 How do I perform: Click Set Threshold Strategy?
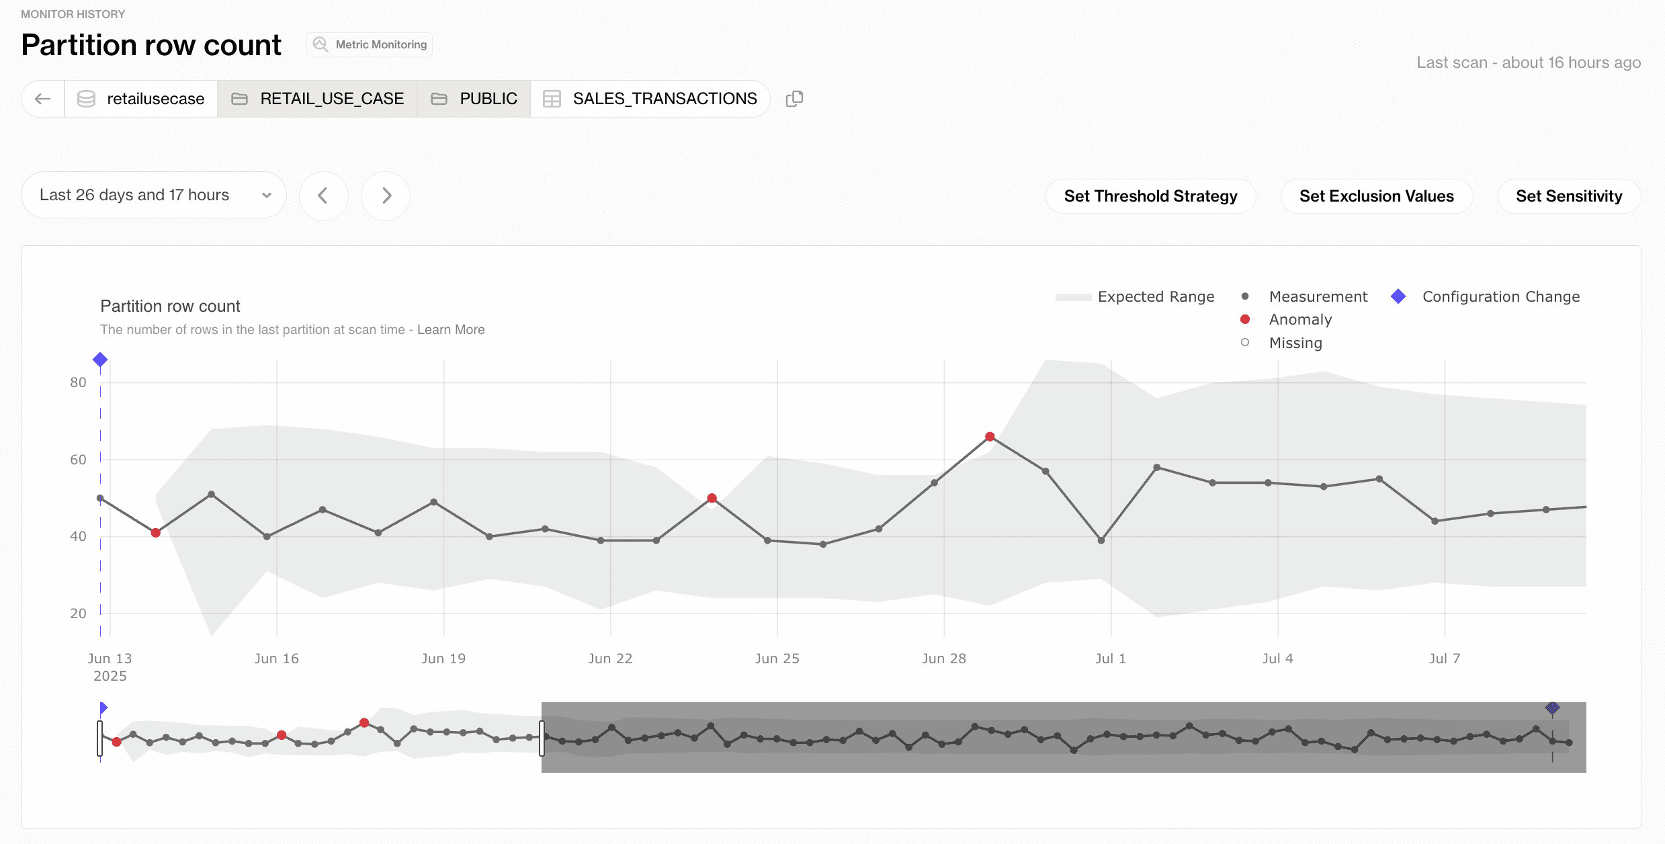click(1150, 196)
